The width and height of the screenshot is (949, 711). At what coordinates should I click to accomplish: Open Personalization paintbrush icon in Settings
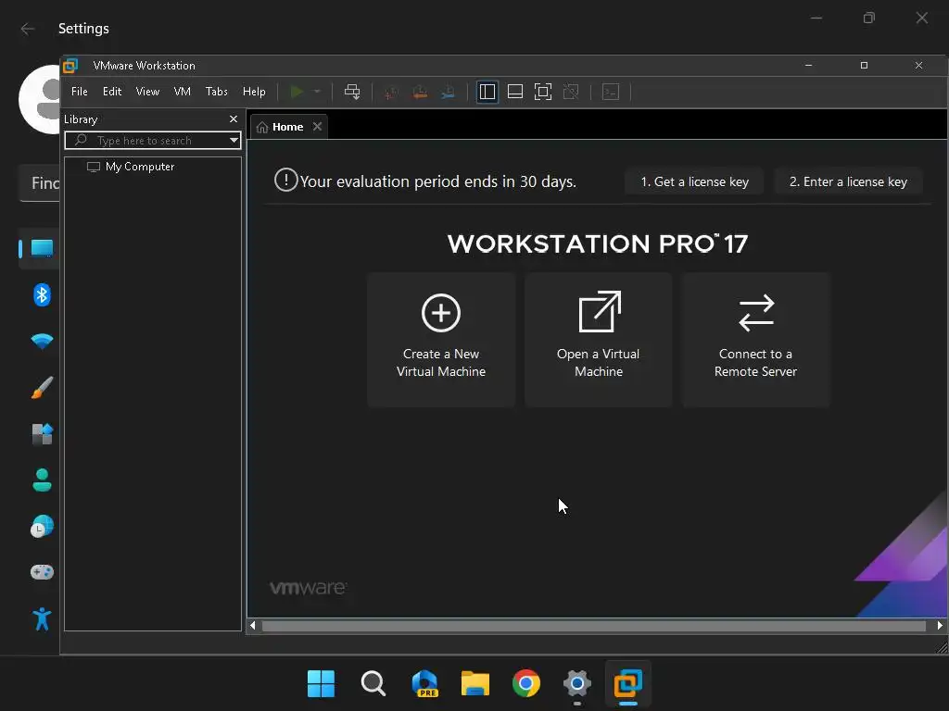[42, 388]
